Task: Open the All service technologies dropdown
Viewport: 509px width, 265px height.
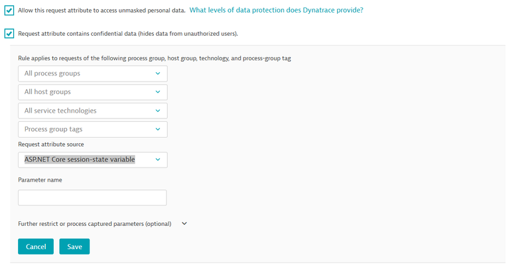Action: pos(92,111)
